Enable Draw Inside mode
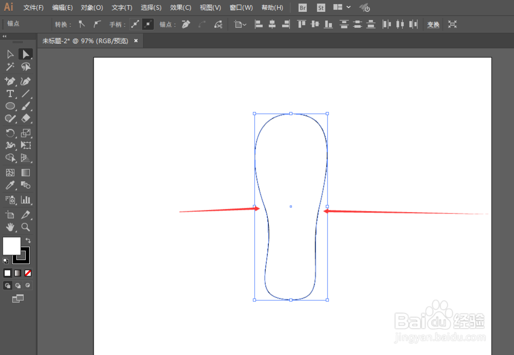Image resolution: width=514 pixels, height=355 pixels. pyautogui.click(x=28, y=286)
